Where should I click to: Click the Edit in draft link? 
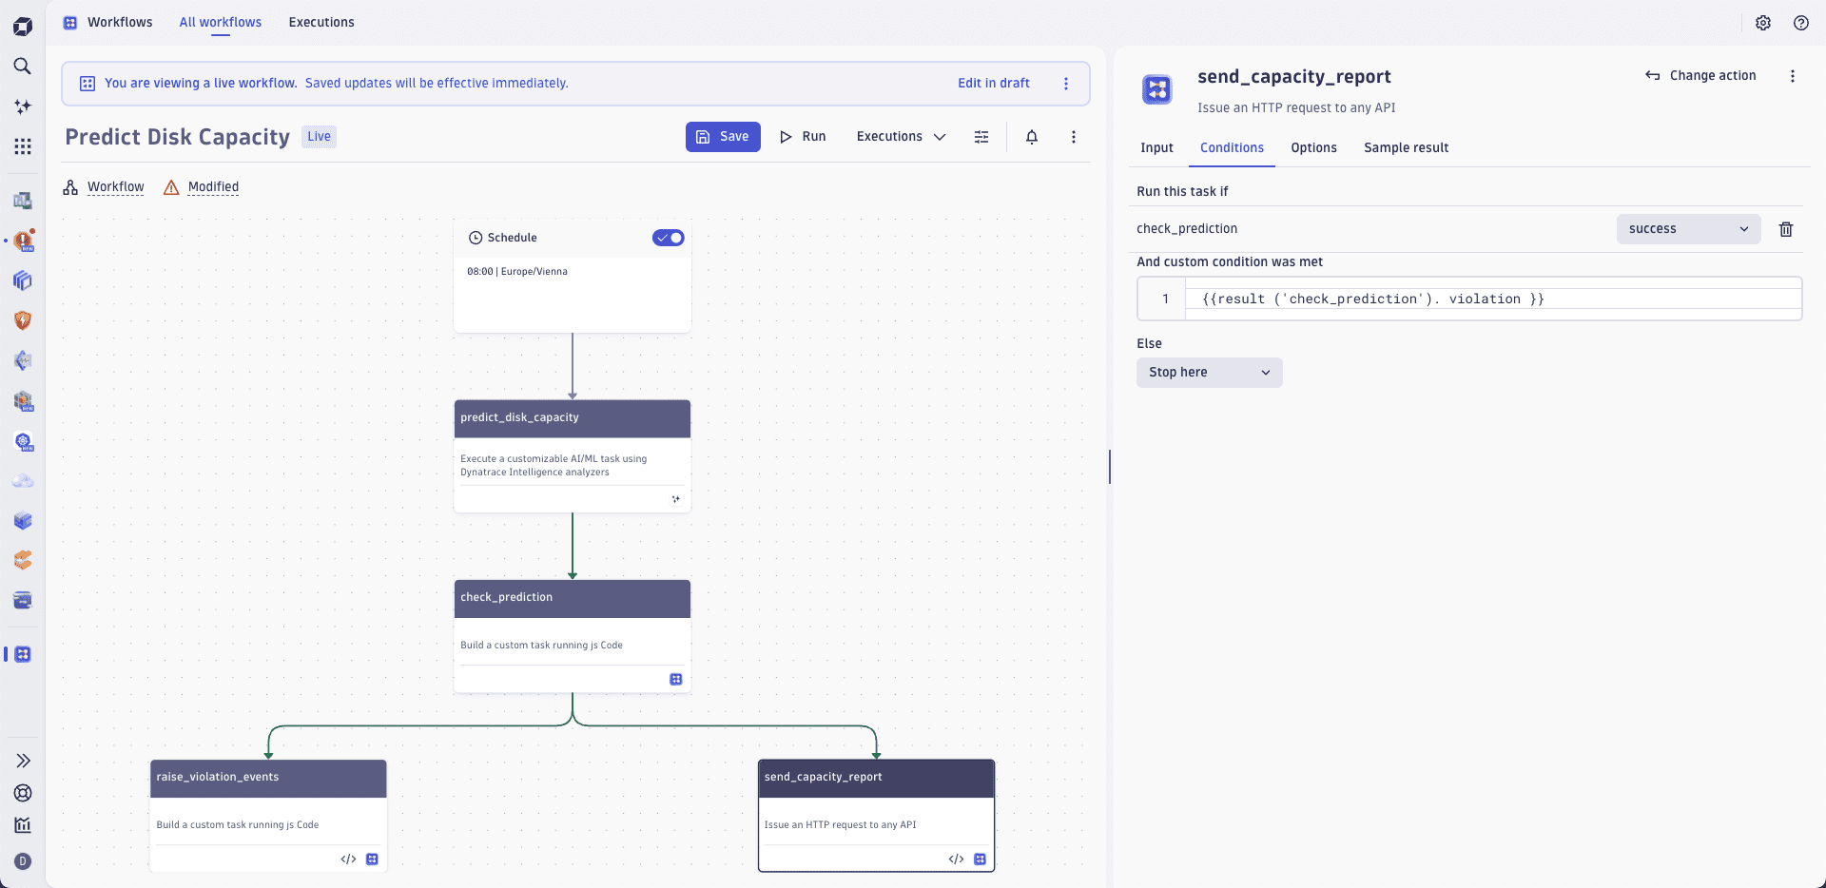(992, 83)
